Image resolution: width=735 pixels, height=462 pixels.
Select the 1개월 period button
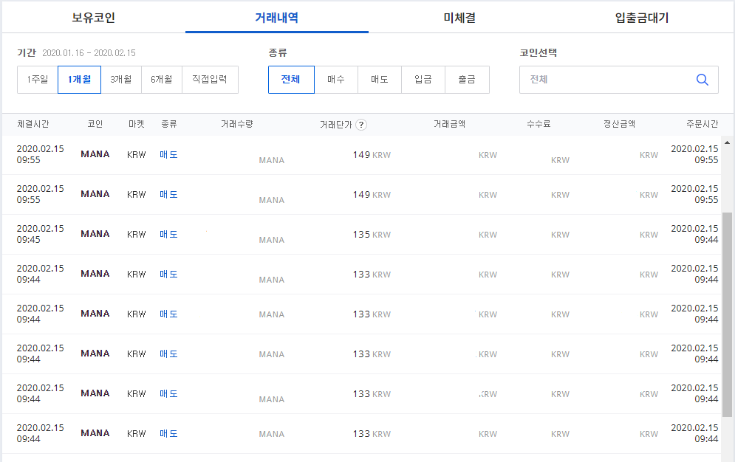(x=78, y=79)
